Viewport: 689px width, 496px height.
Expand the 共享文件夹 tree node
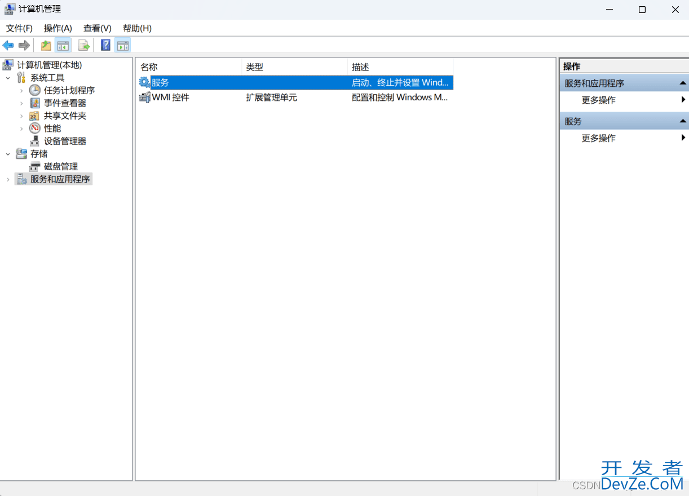21,116
